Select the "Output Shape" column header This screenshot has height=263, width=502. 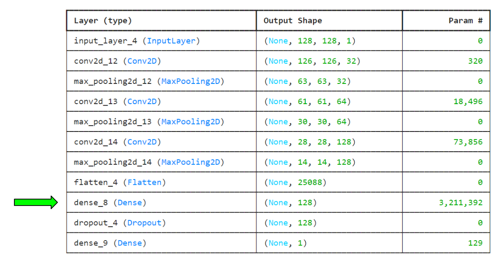point(292,21)
